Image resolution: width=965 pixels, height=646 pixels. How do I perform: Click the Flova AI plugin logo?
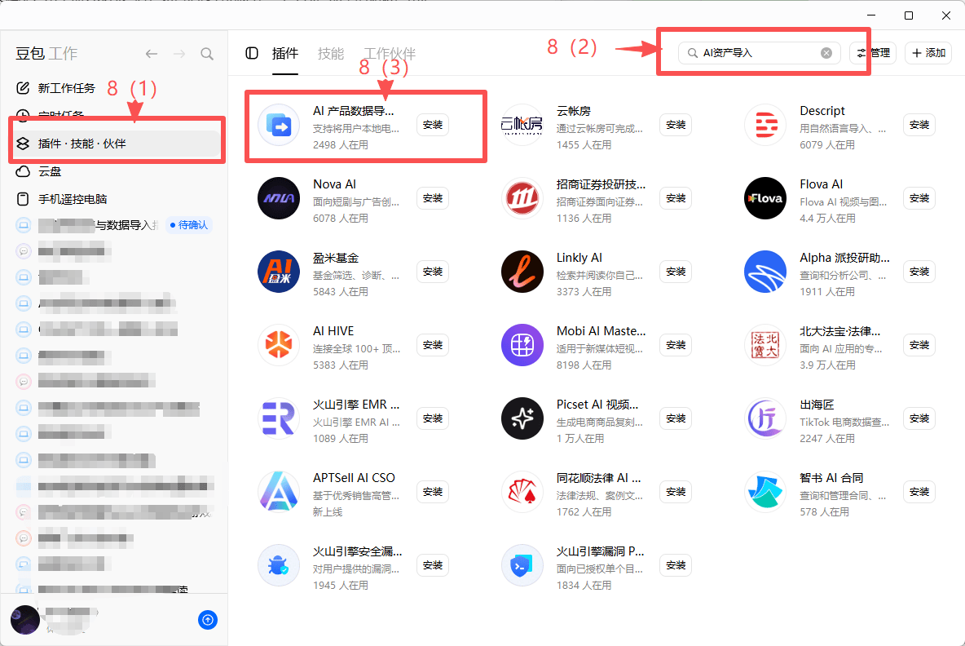tap(765, 198)
